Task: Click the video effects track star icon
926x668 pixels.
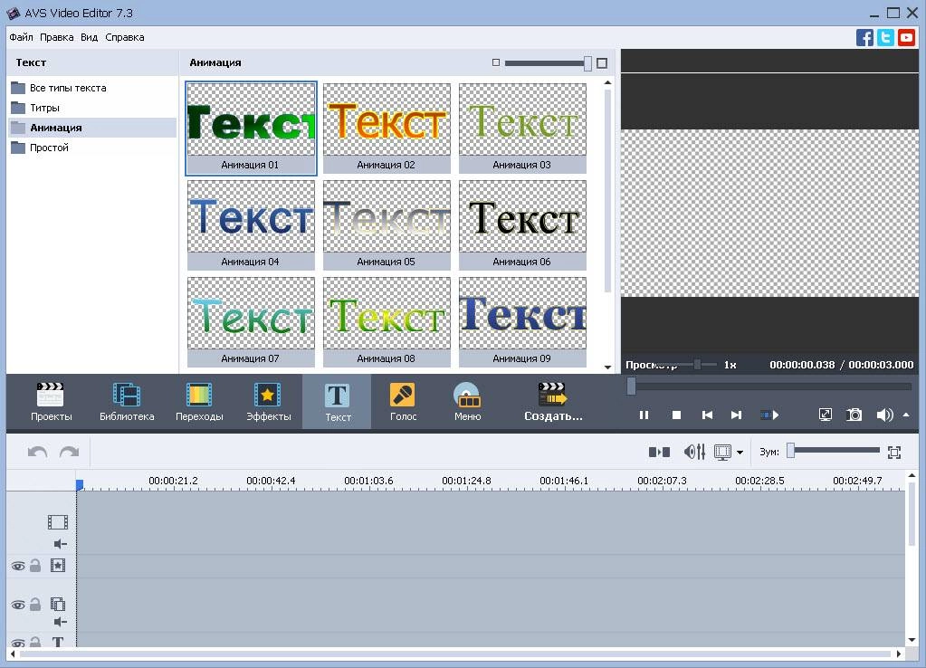Action: [58, 566]
